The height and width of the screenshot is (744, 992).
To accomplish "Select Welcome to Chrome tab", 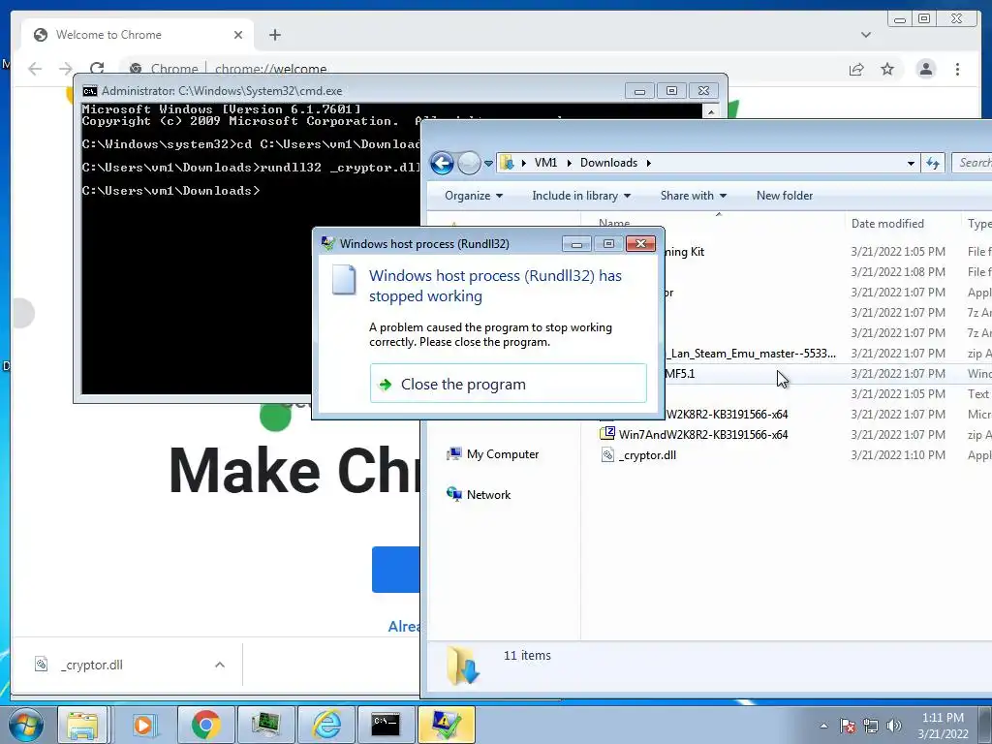I will click(x=138, y=35).
